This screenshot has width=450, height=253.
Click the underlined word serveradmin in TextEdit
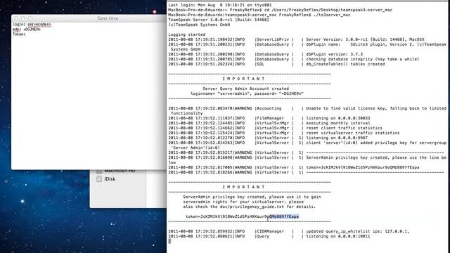(x=39, y=25)
